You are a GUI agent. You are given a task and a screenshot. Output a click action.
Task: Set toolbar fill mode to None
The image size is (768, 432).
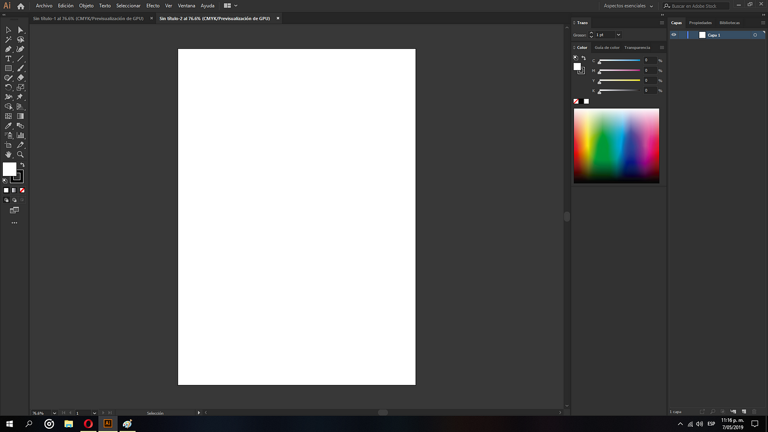pyautogui.click(x=22, y=190)
